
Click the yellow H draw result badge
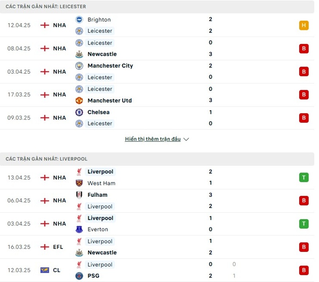(x=304, y=26)
